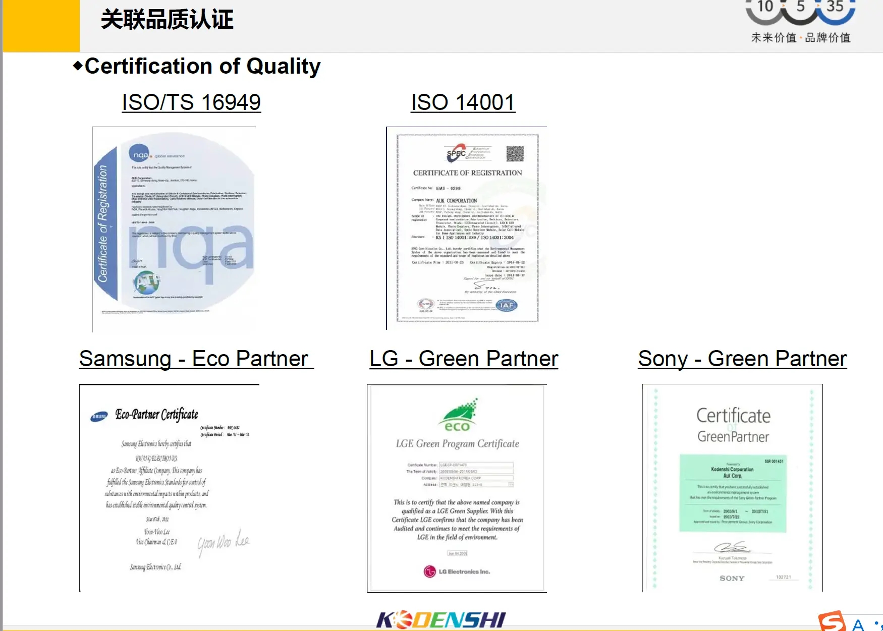Follow the LG - Green Partner link
The image size is (883, 631).
click(x=464, y=359)
